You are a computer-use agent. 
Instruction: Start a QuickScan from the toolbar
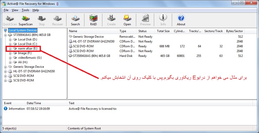(x=10, y=20)
